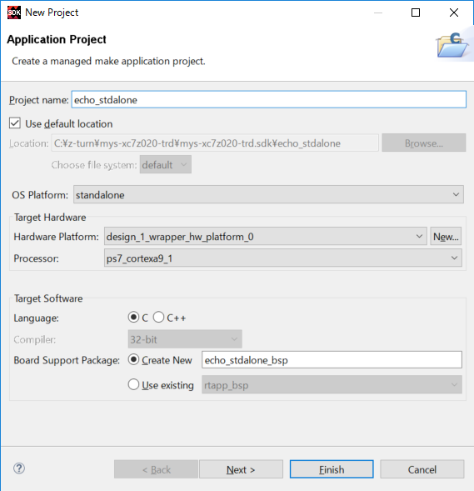Expand the Hardware Platform dropdown

click(265, 236)
